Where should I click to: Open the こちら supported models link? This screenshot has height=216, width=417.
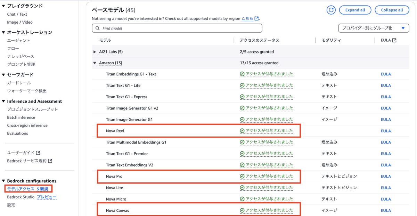tap(247, 18)
